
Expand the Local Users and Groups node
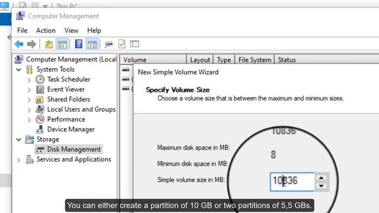pyautogui.click(x=29, y=110)
